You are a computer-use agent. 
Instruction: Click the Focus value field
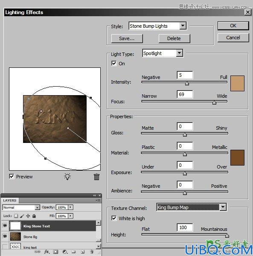185,94
